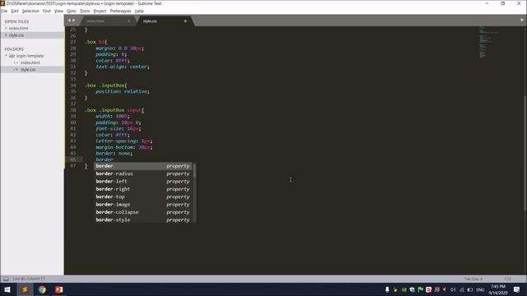Click the login-template folder icon

(x=12, y=56)
